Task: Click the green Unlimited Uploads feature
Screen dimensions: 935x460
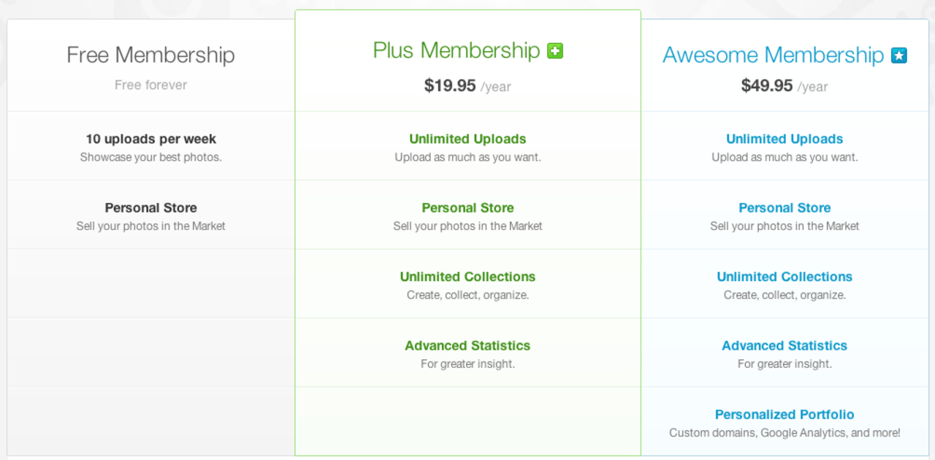Action: click(x=467, y=139)
